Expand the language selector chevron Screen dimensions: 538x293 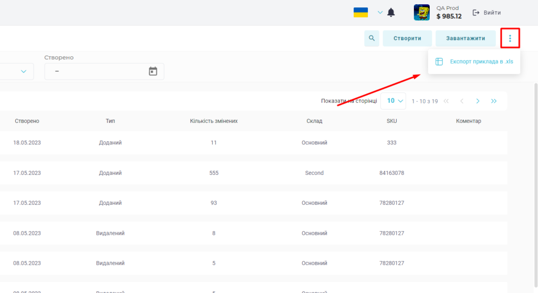(380, 13)
